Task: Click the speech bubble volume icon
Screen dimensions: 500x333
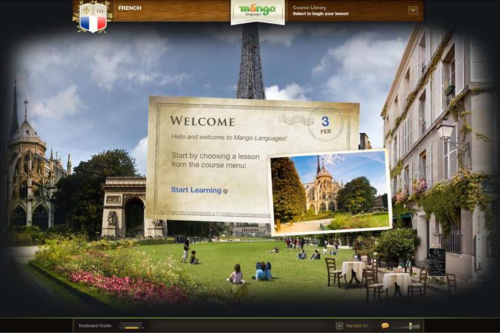Action: 385,326
